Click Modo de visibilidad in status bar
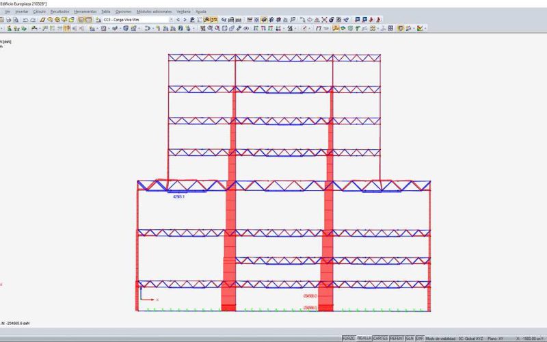This screenshot has width=547, height=342. point(440,339)
